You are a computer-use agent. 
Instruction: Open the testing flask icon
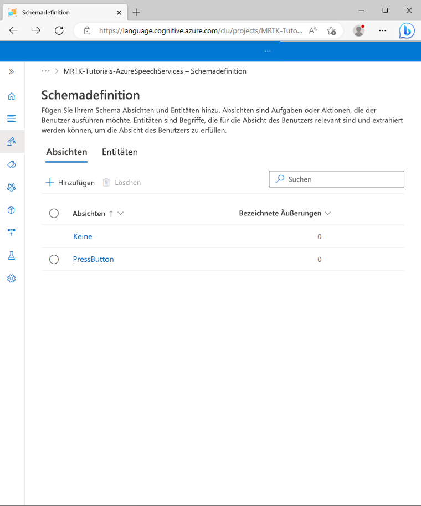(x=11, y=256)
